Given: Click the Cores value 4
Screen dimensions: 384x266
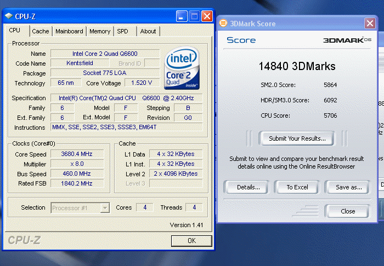Looking at the screenshot, I should [145, 207].
